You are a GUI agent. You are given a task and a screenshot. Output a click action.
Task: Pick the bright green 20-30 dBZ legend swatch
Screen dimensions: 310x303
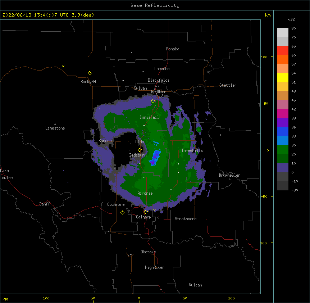tap(283, 150)
